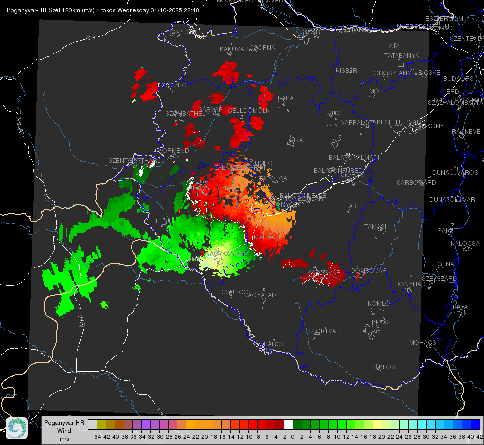Screen dimensions: 484x445
Task: Click the KALOCSA city label
Action: pyautogui.click(x=465, y=244)
